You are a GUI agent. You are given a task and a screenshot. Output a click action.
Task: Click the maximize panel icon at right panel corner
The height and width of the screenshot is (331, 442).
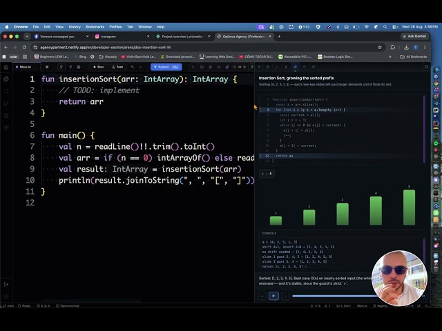coord(426,67)
